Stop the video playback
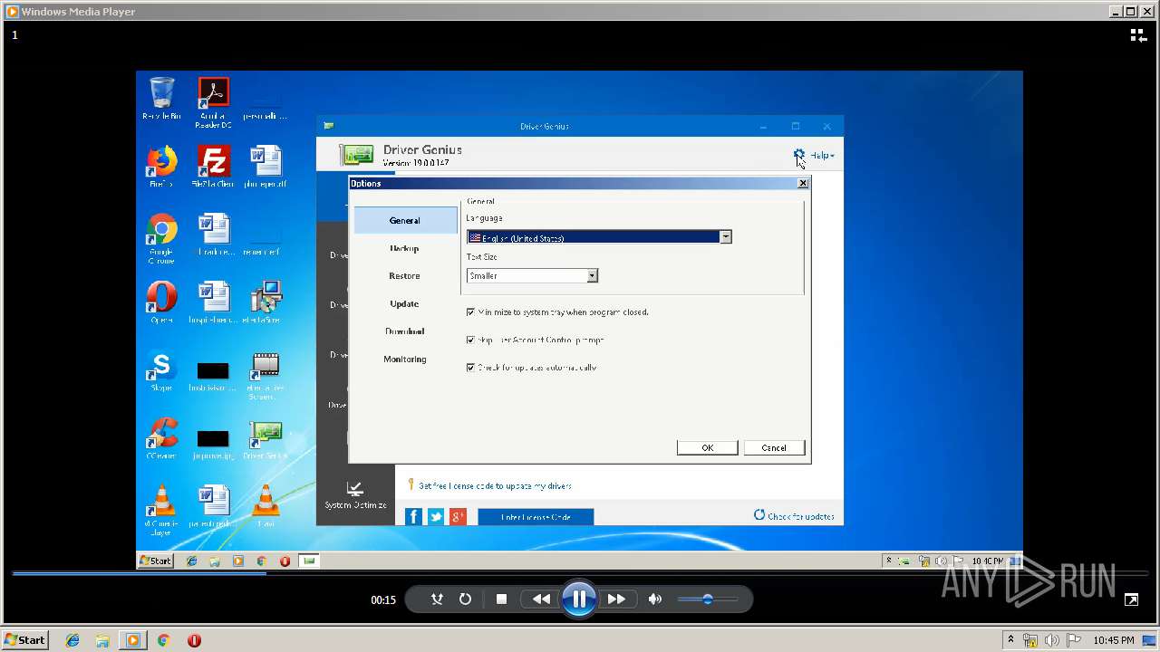 coord(501,599)
